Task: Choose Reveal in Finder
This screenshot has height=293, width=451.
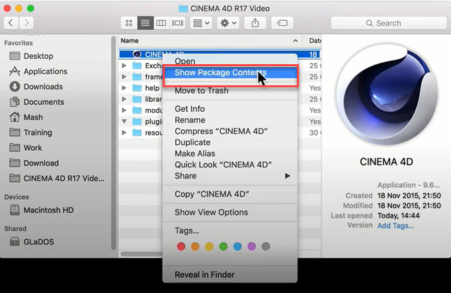Action: coord(230,274)
